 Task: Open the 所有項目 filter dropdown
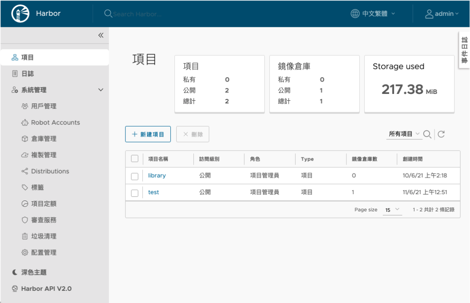click(x=404, y=134)
